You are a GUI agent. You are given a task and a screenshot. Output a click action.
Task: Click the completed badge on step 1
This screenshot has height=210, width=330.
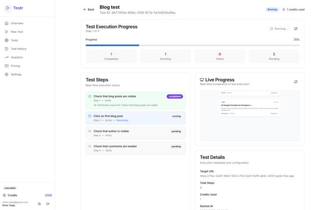click(x=175, y=96)
